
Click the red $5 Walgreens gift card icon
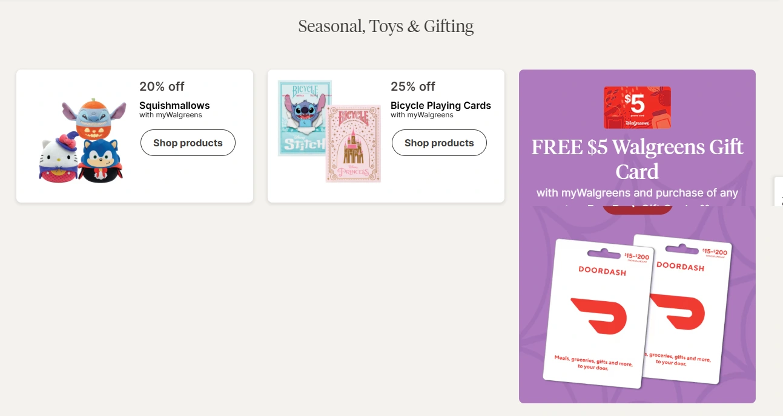coord(637,107)
